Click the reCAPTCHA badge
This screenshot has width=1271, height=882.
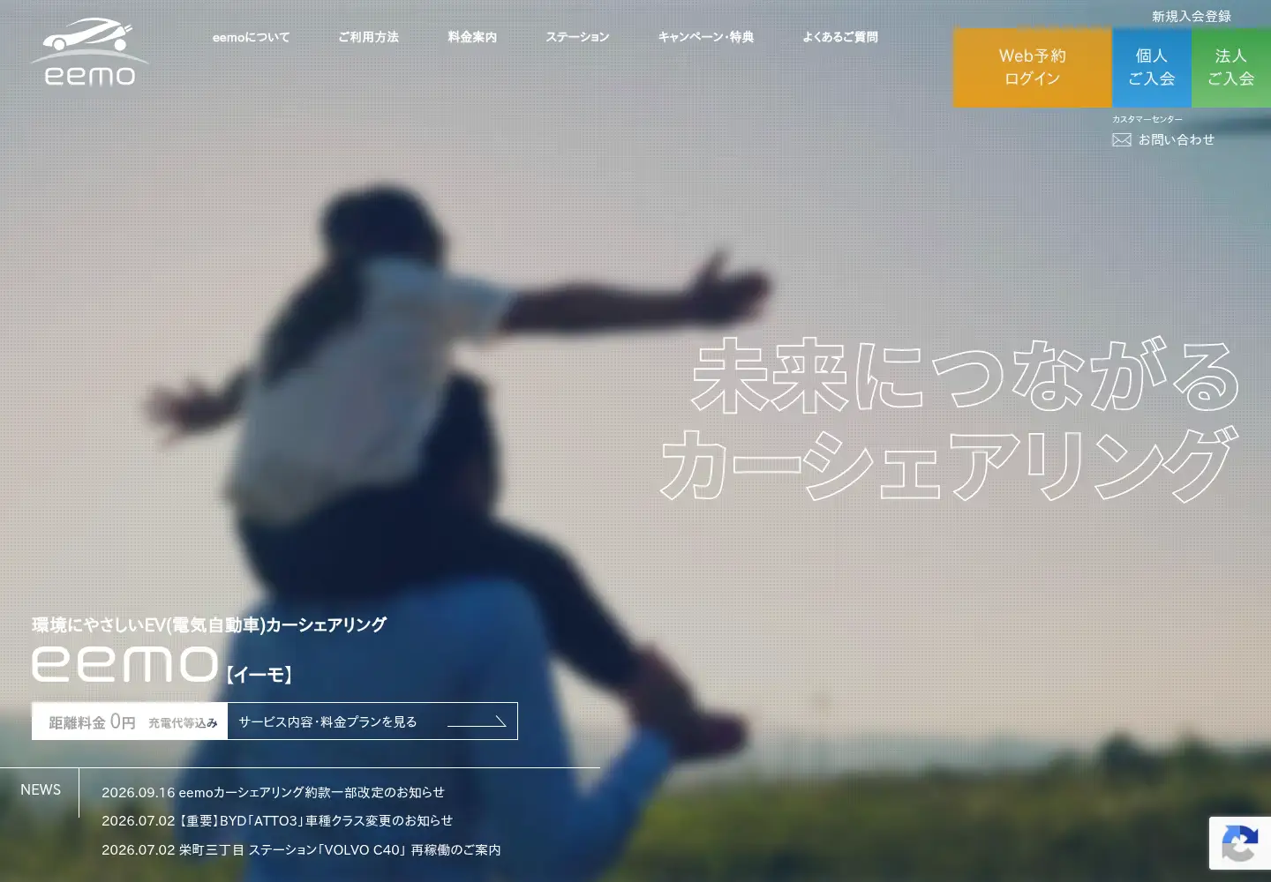(1240, 843)
